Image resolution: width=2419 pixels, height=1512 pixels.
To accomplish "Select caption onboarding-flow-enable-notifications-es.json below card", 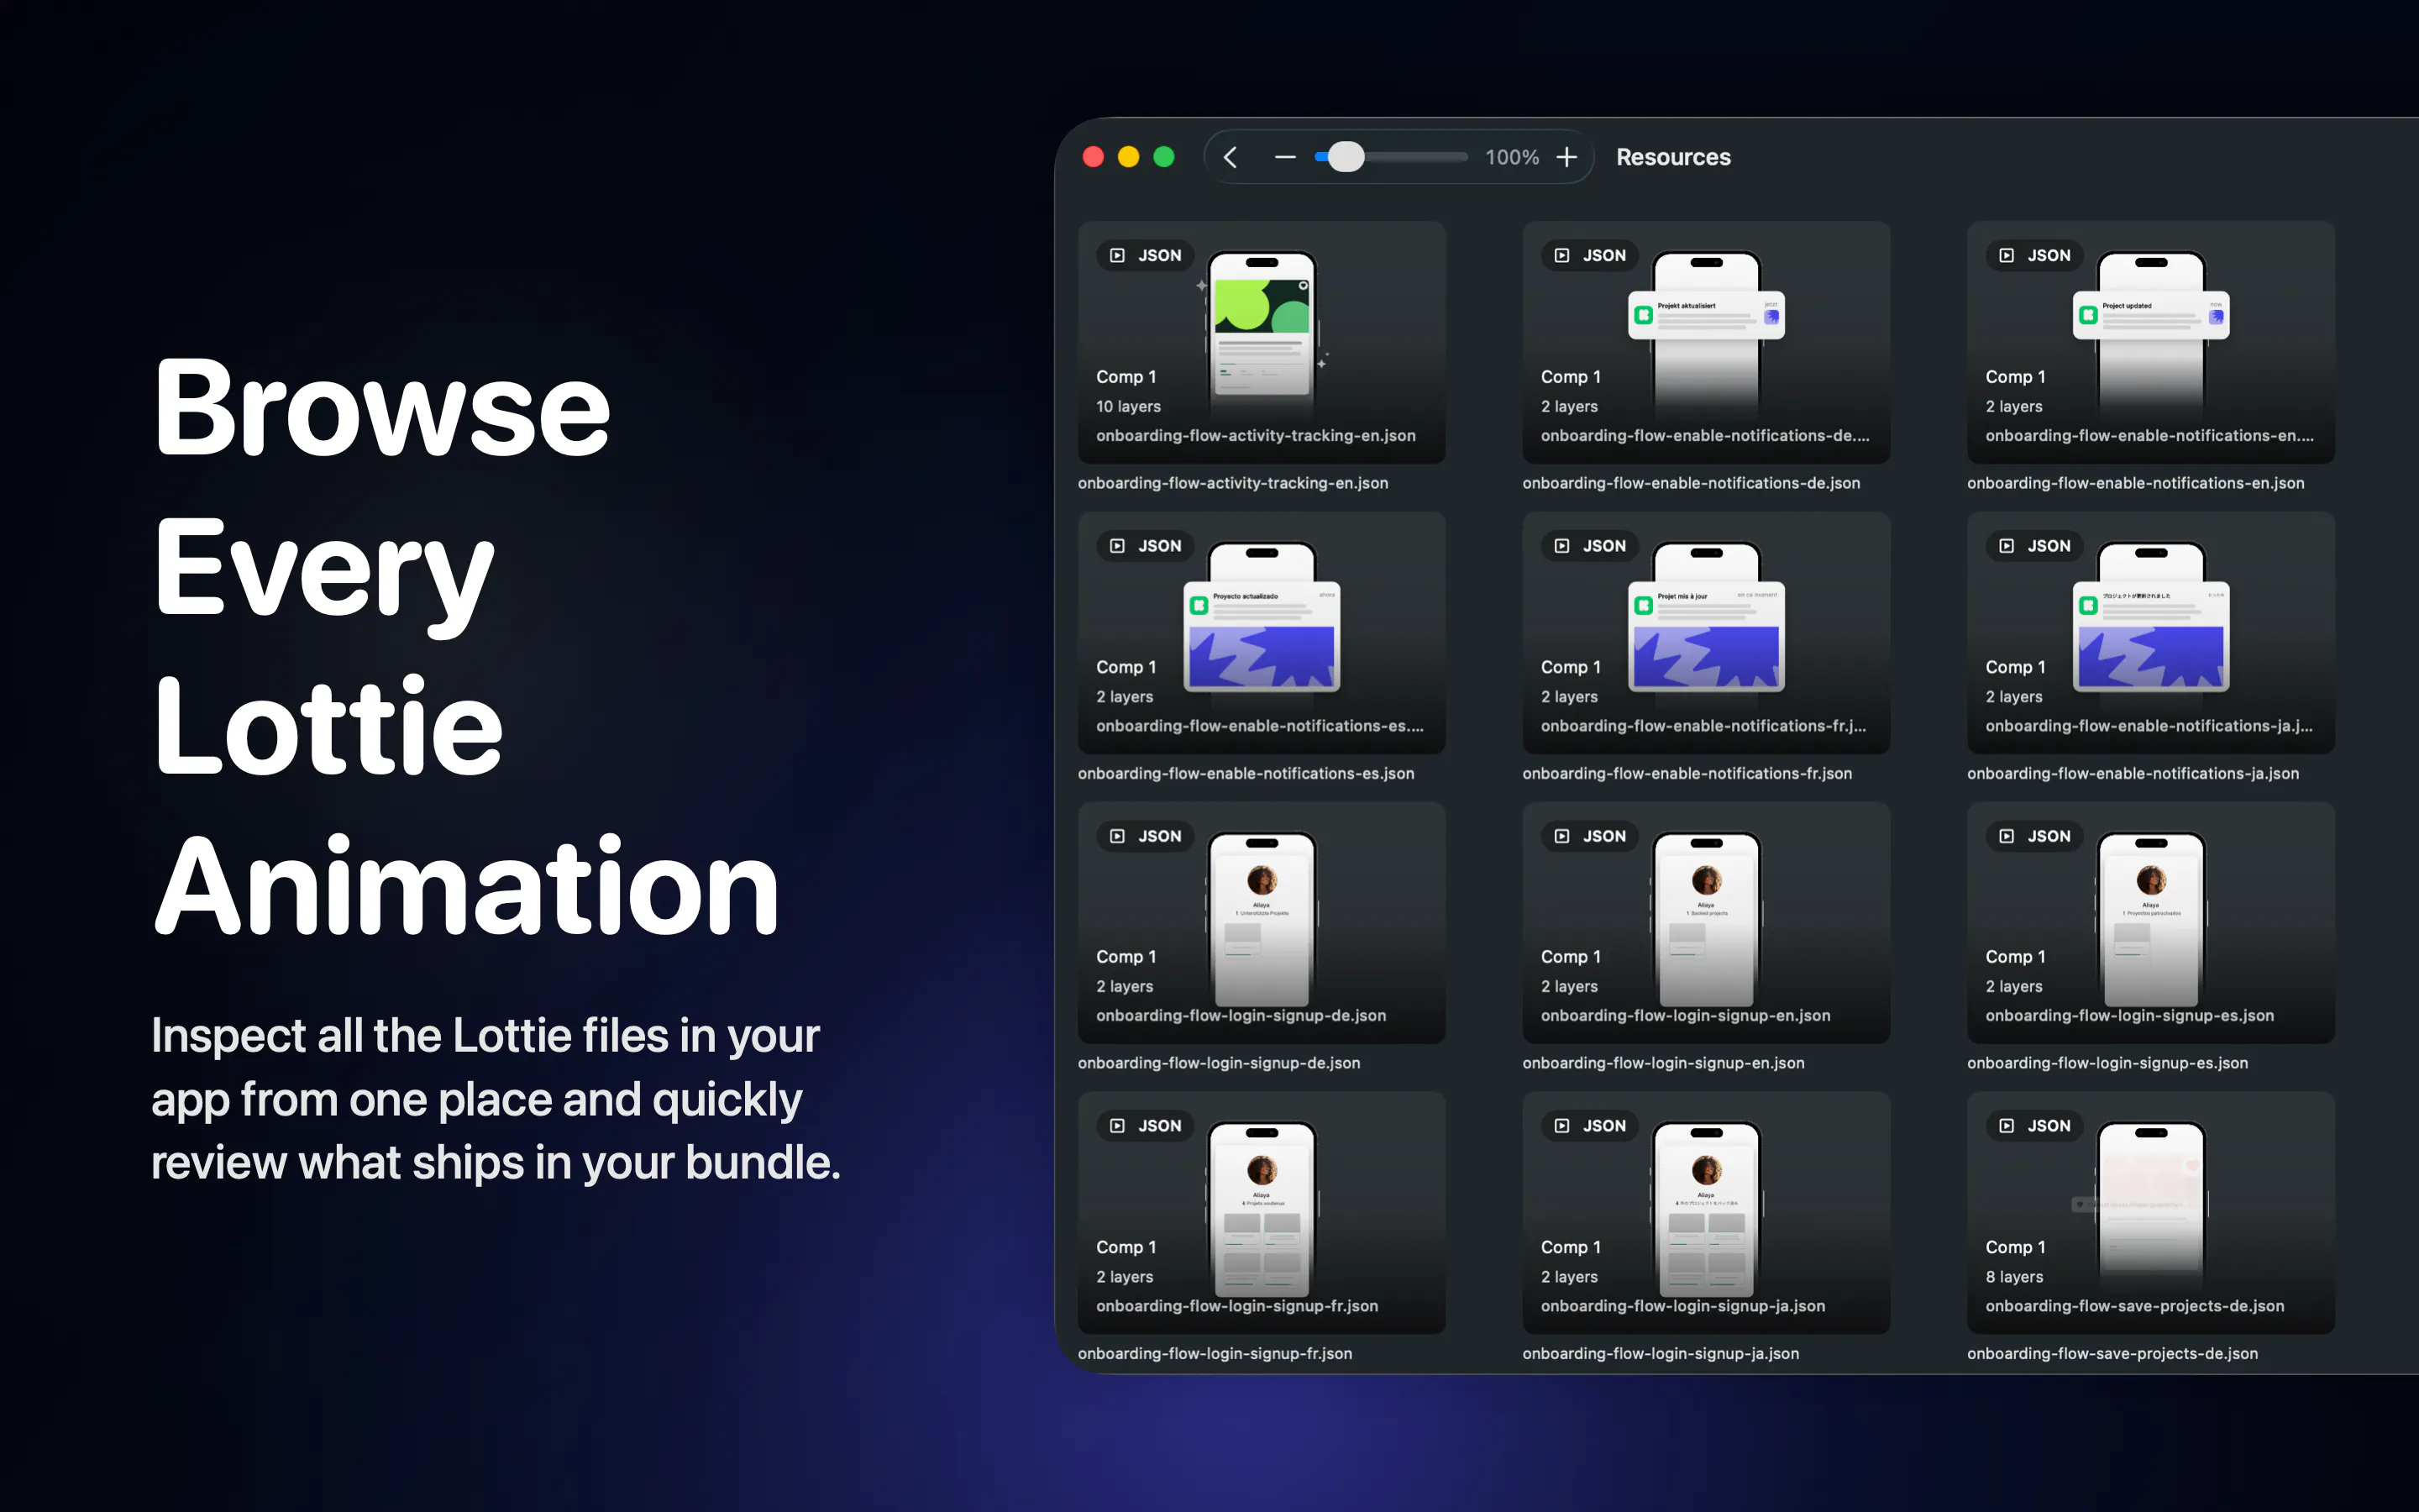I will click(1246, 773).
